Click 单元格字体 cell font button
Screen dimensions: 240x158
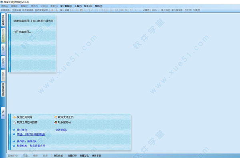(x=177, y=10)
